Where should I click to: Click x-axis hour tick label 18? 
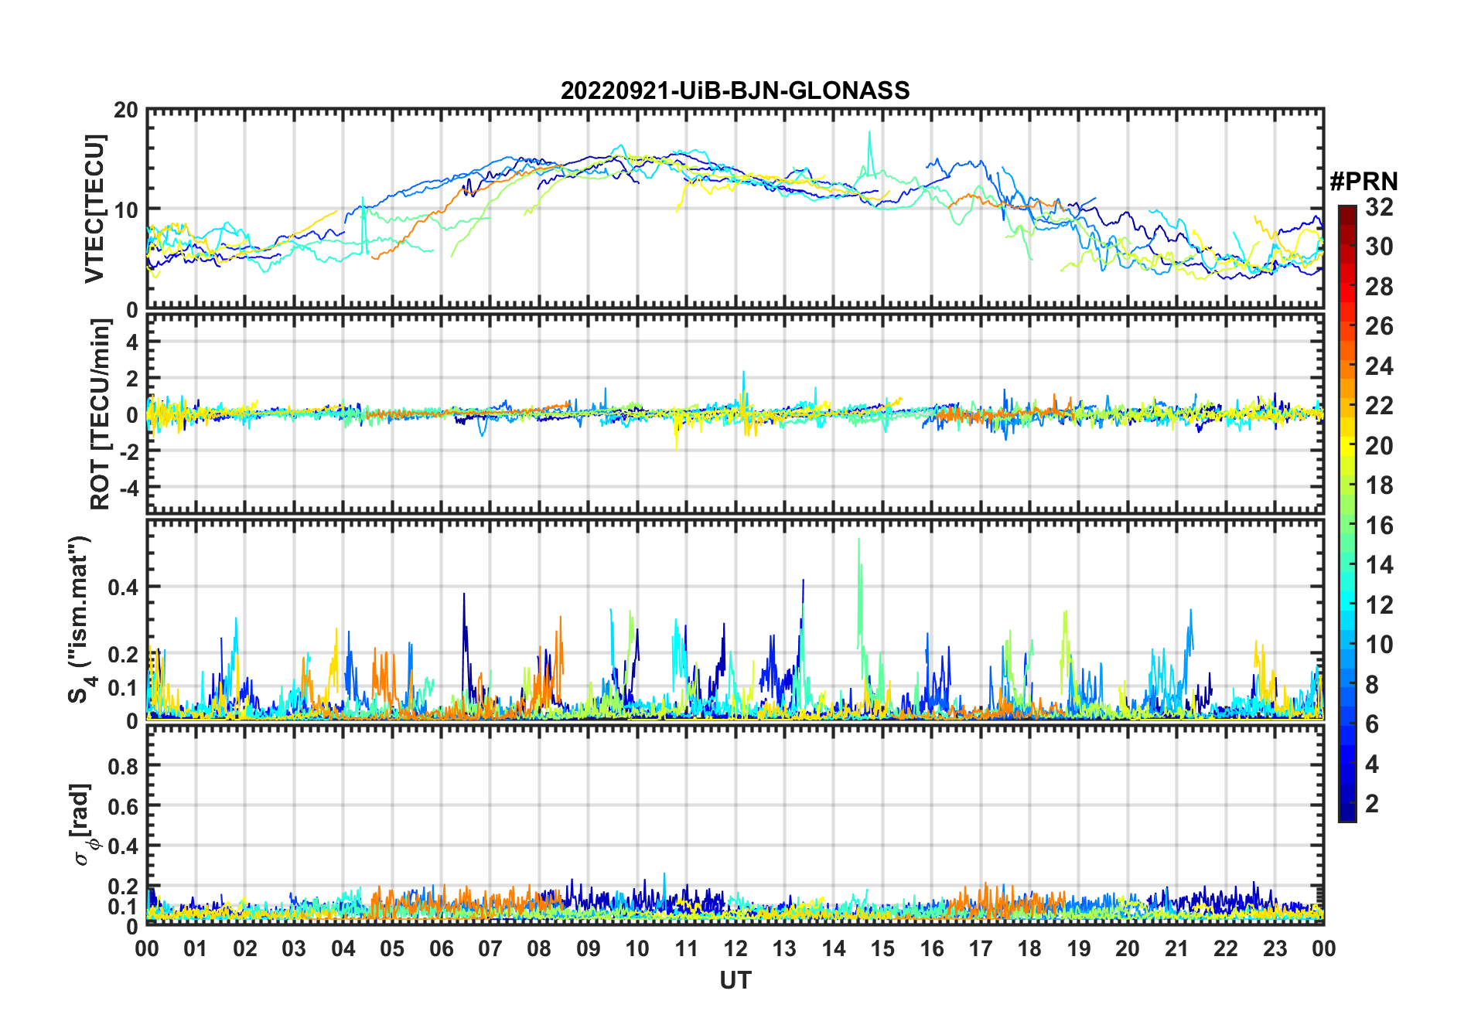tap(1029, 948)
